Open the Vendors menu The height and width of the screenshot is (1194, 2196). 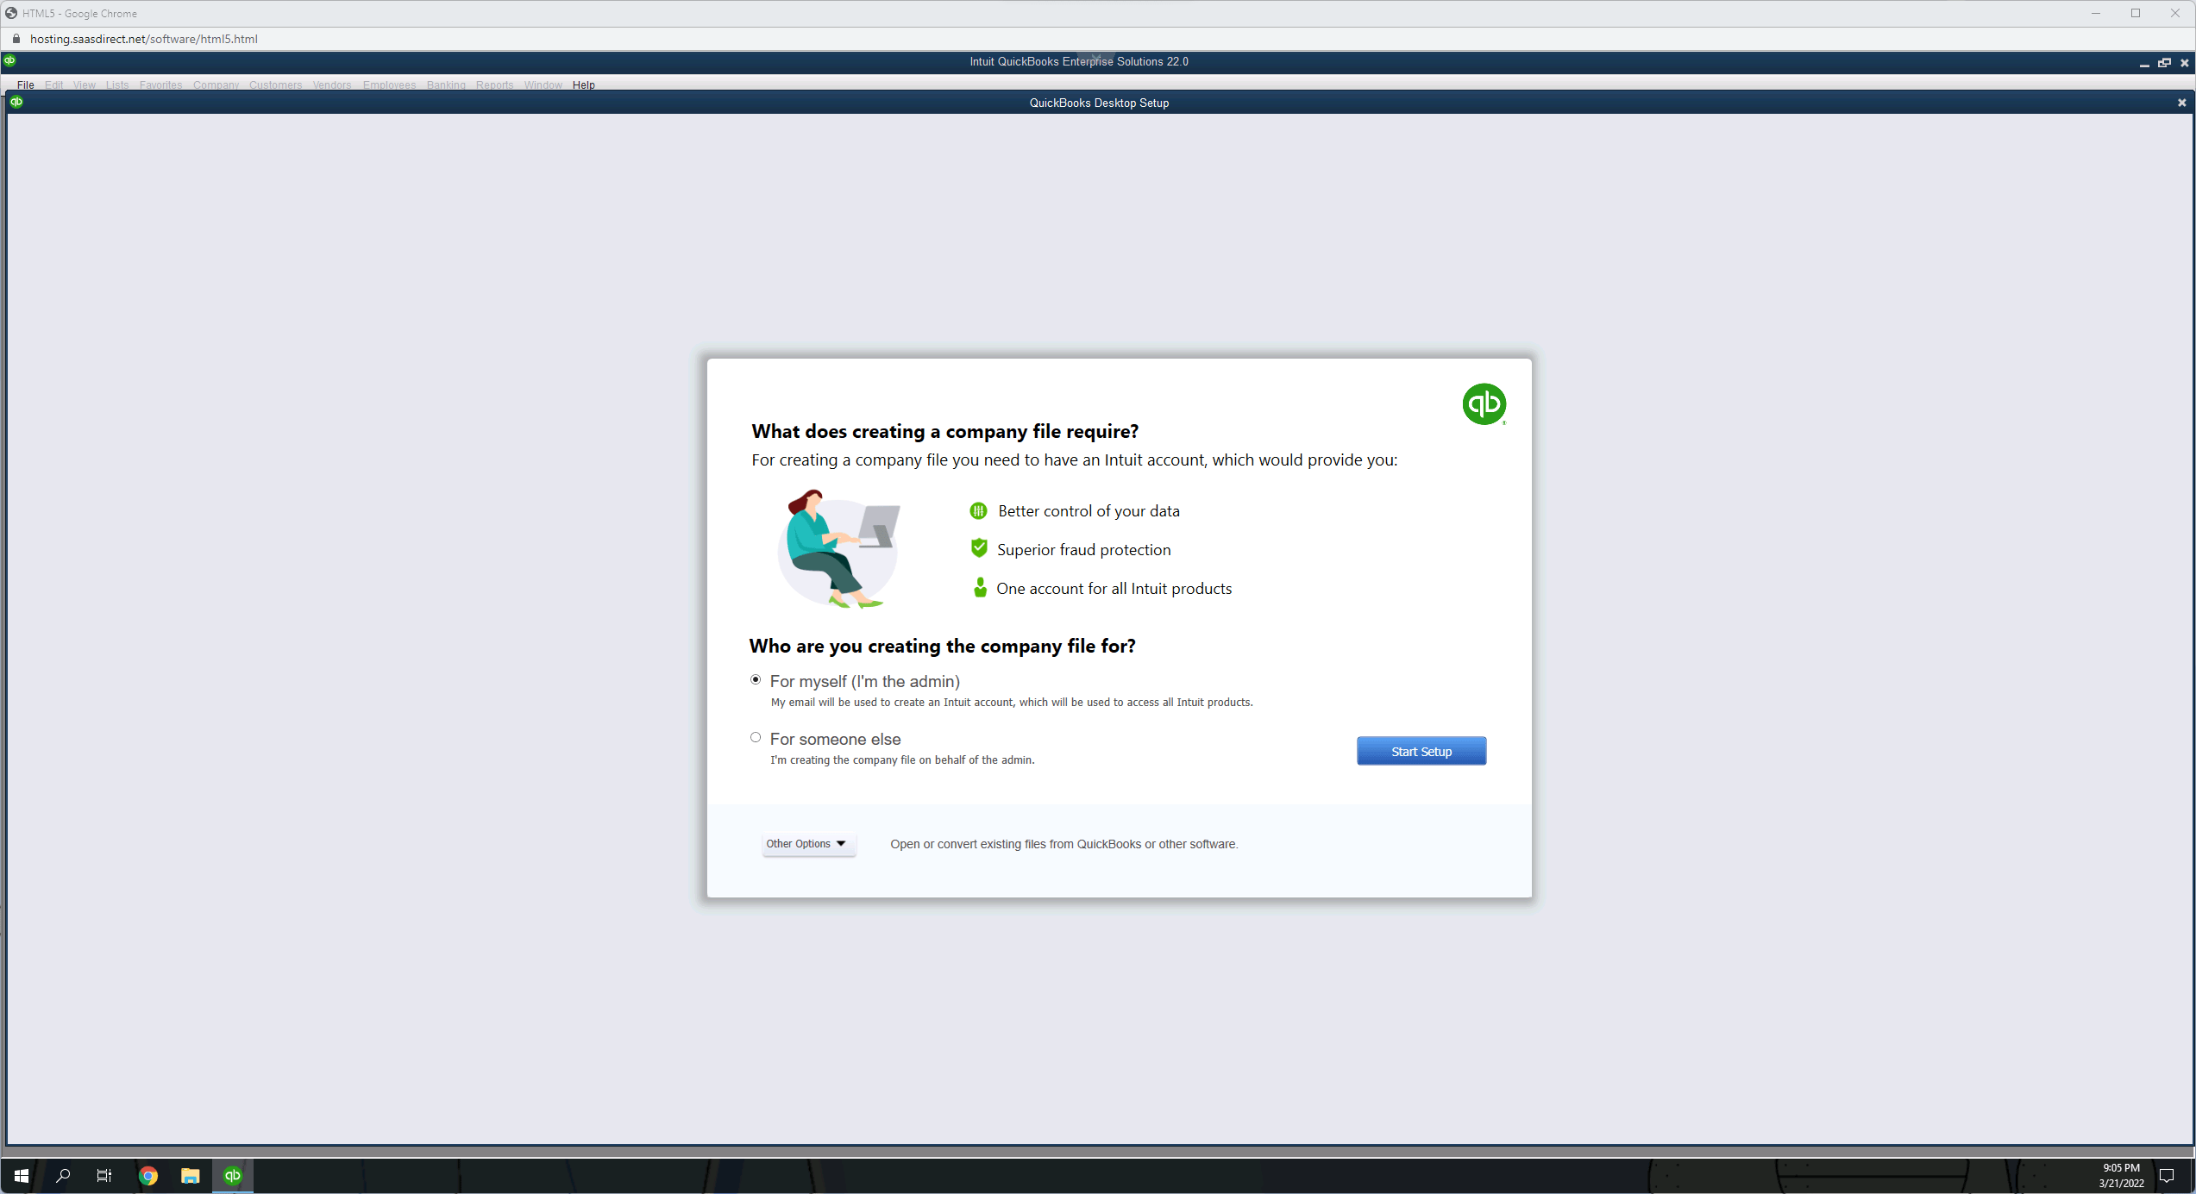coord(332,84)
